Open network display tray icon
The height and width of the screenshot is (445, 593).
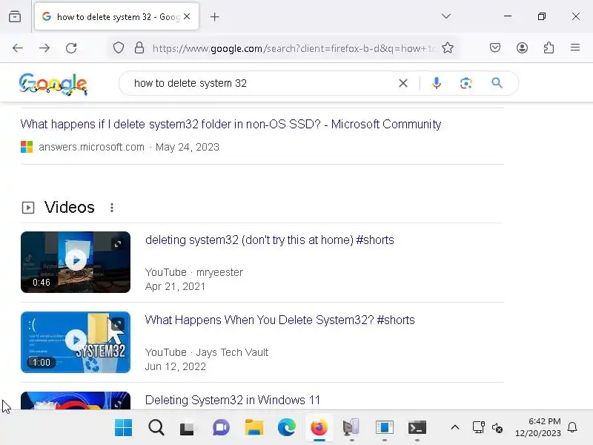(x=478, y=428)
